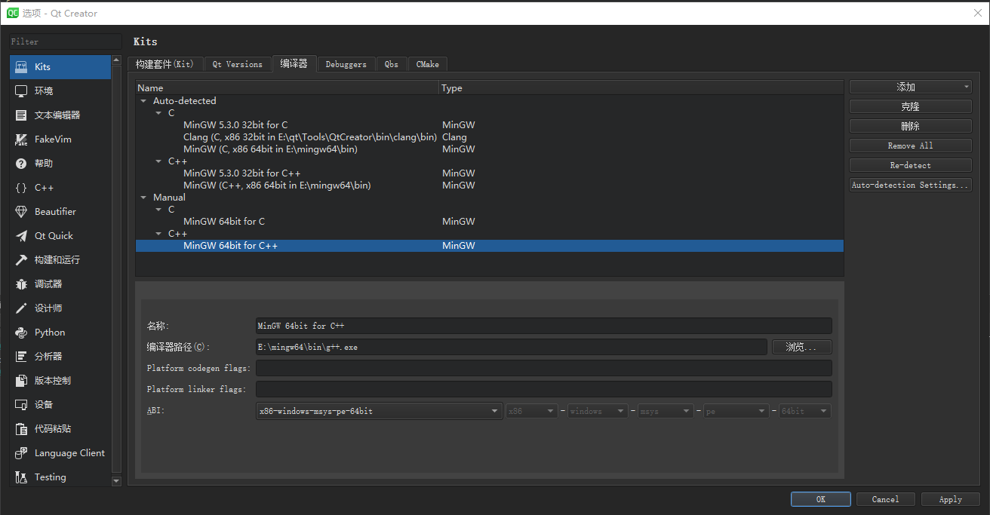Collapse the Auto-detected group
Screen dimensions: 990x515
(143, 100)
